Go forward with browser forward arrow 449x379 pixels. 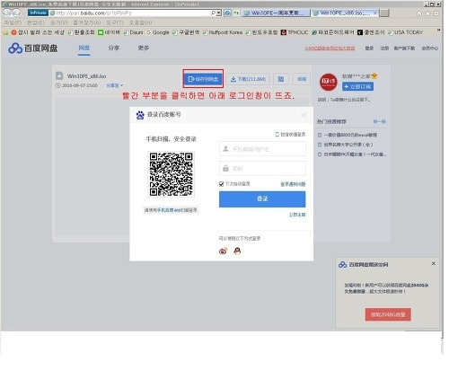tap(16, 13)
